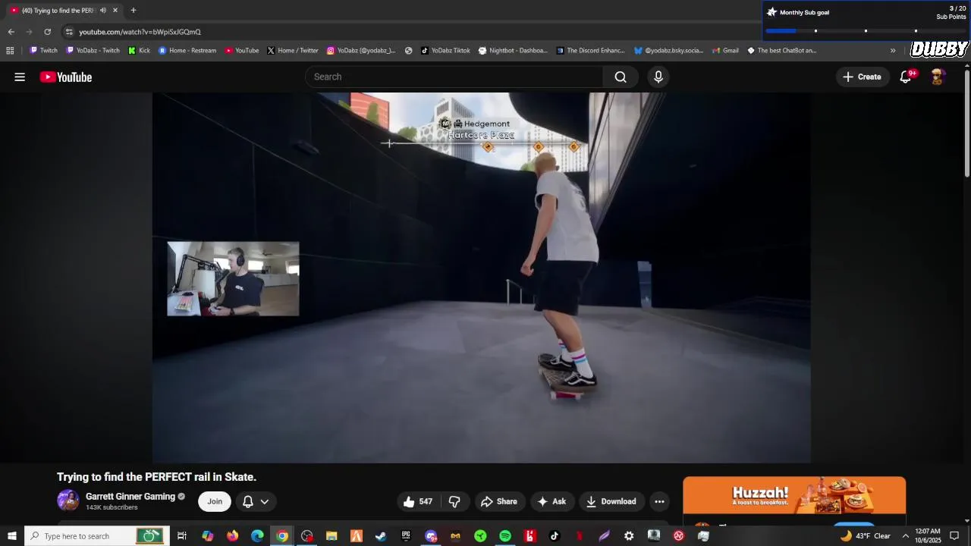The height and width of the screenshot is (546, 971).
Task: Click the Create button
Action: tap(862, 77)
